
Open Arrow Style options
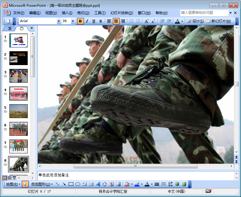(x=170, y=184)
